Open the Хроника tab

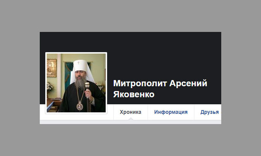tap(130, 112)
